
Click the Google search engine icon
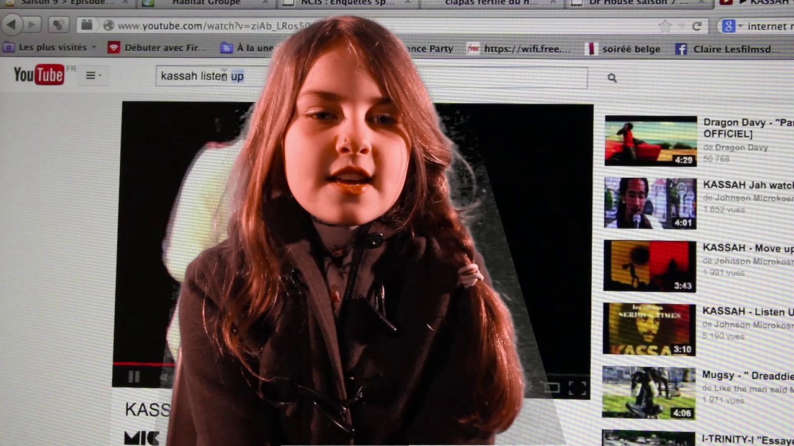tap(728, 26)
